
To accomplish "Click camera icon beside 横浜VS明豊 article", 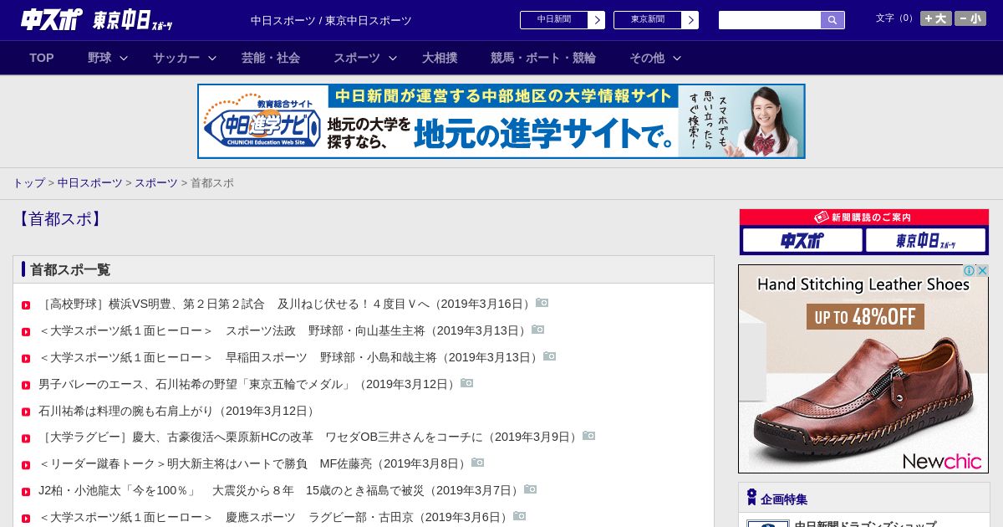I will point(542,303).
